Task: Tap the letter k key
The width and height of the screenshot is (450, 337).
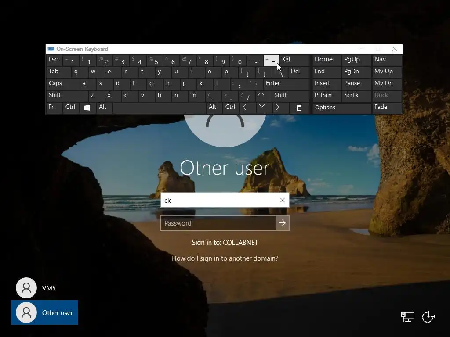Action: click(x=204, y=84)
